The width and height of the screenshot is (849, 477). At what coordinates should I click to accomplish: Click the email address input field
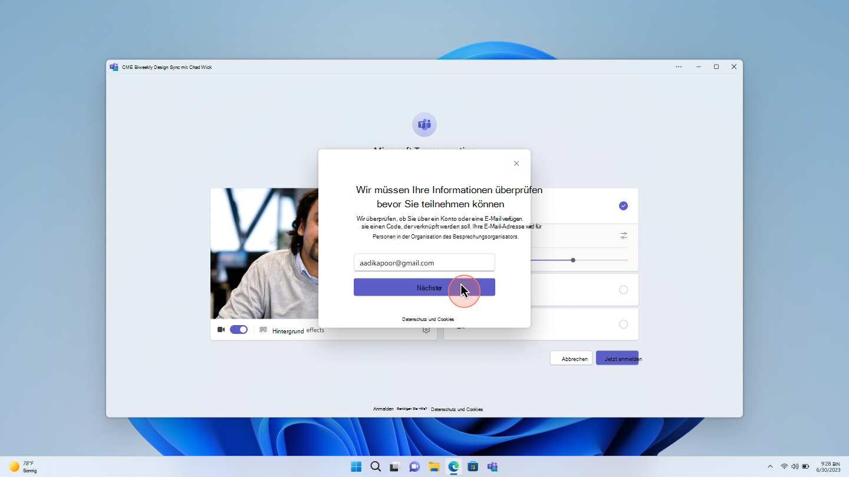coord(424,263)
